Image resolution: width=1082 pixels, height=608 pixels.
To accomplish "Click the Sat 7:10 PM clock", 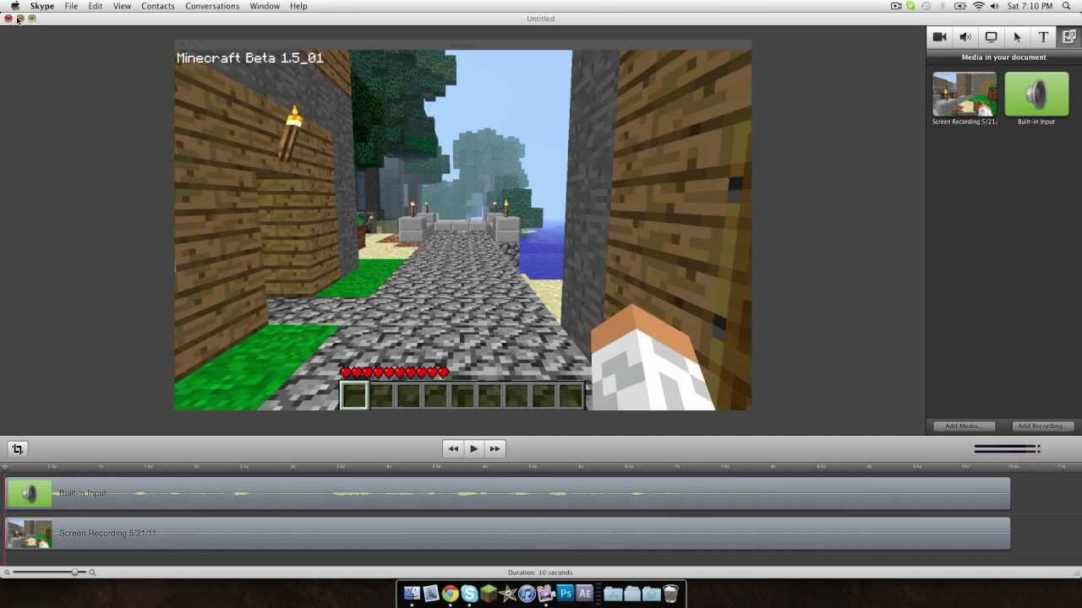I will [1030, 6].
